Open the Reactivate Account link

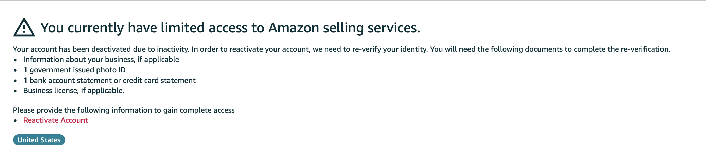(55, 120)
